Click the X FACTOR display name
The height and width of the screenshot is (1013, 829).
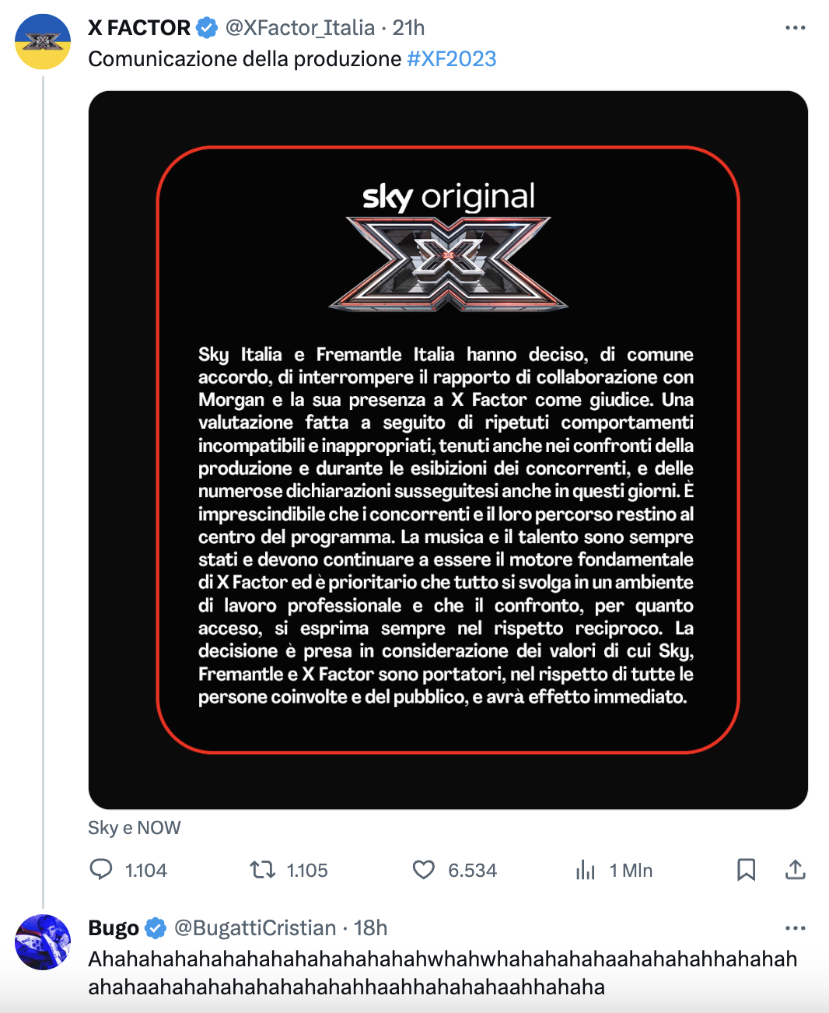[x=139, y=28]
